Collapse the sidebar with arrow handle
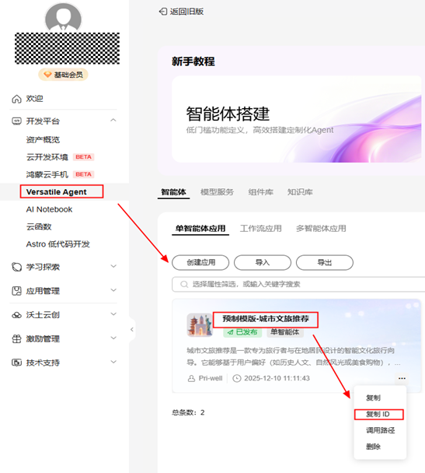This screenshot has height=473, width=425. (132, 329)
